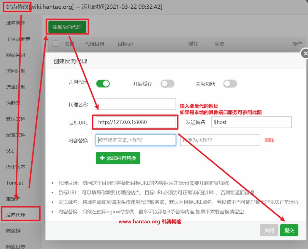Select the 域名管理 sidebar tab
This screenshot has height=249, width=308.
16,23
